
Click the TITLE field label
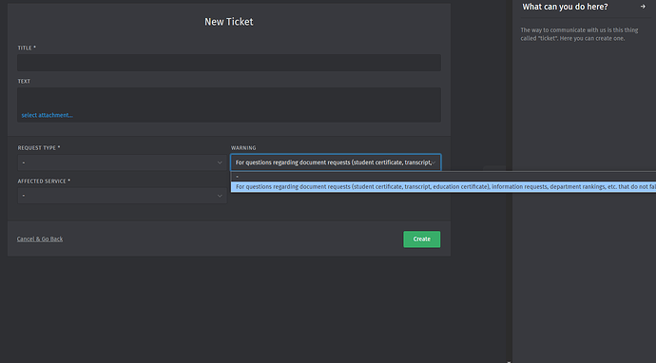pyautogui.click(x=27, y=48)
